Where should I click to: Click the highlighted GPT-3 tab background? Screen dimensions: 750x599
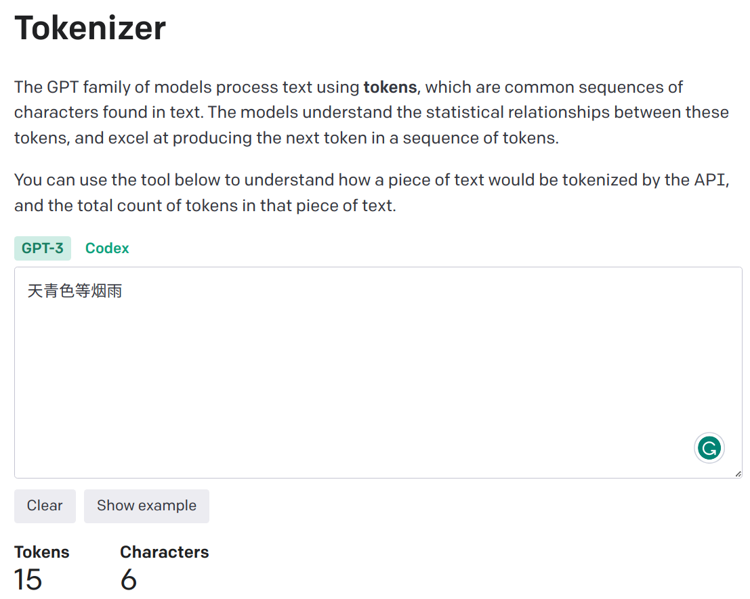(42, 248)
